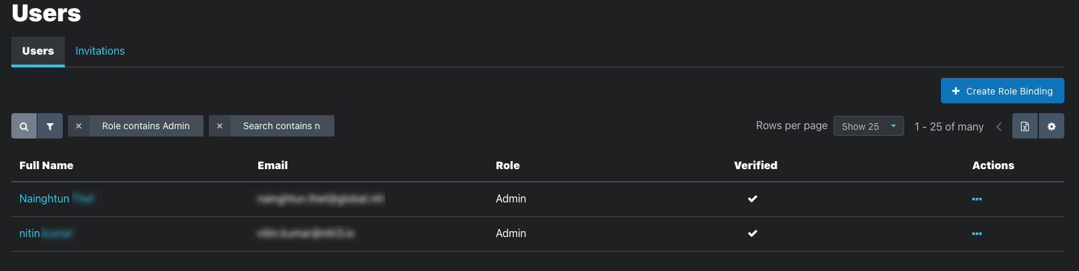Open actions menu for nitin row
Image resolution: width=1079 pixels, height=271 pixels.
(977, 234)
